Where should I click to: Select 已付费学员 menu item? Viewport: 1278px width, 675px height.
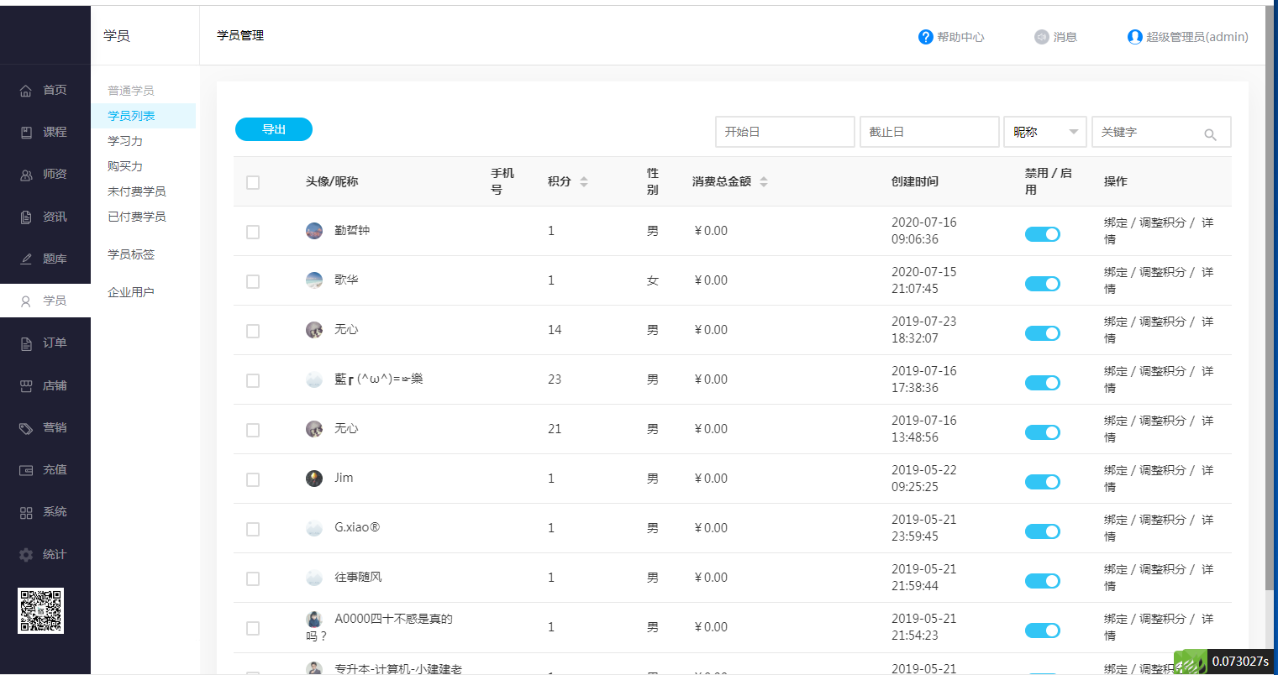coord(137,217)
